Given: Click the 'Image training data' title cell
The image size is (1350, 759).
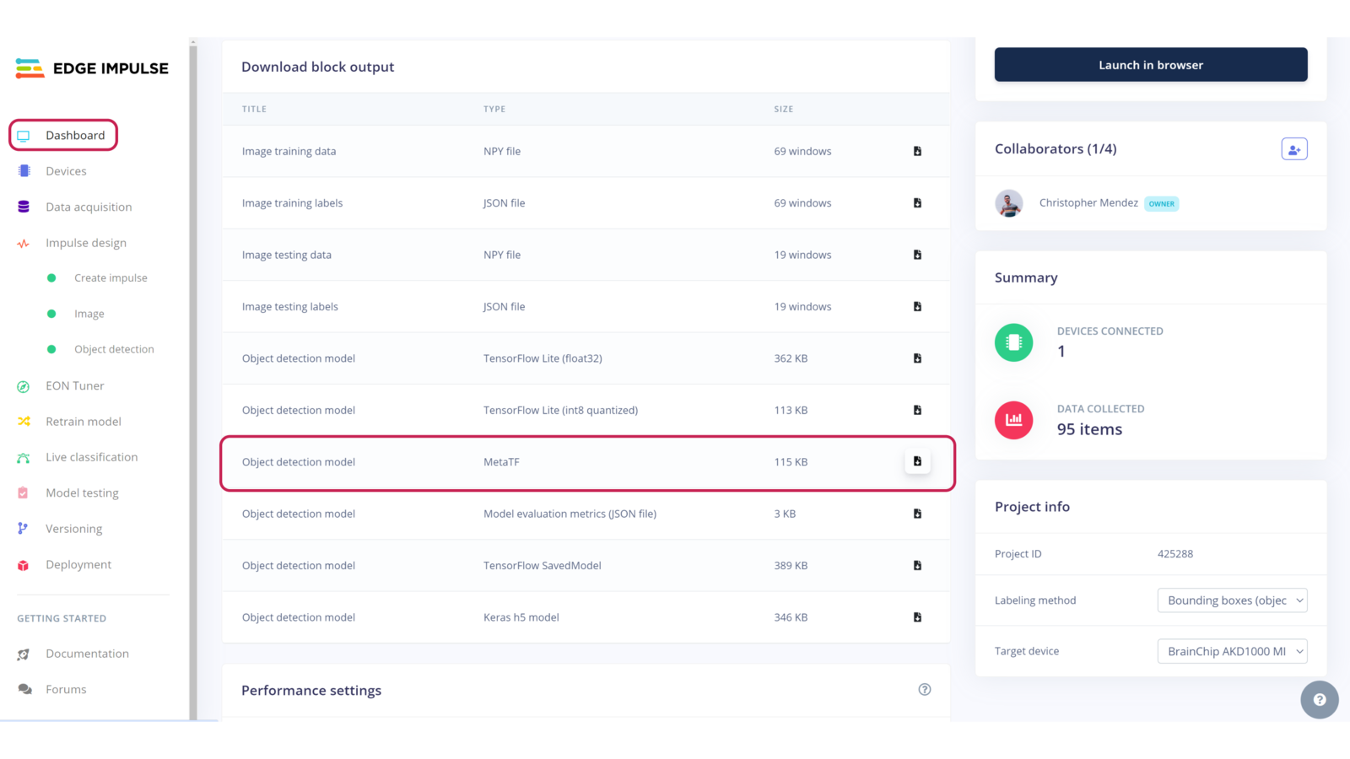Looking at the screenshot, I should tap(289, 152).
